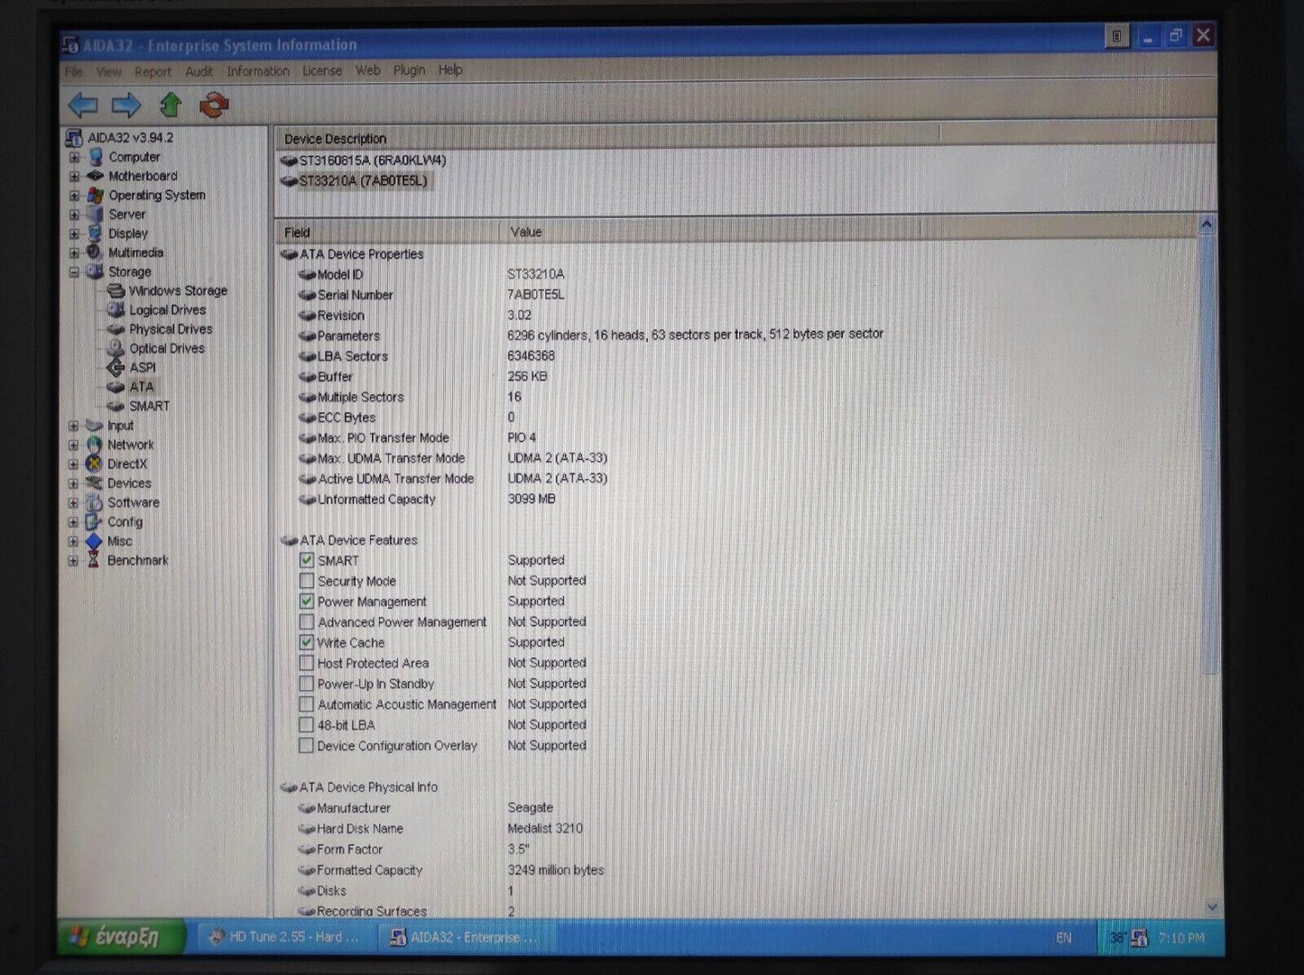Toggle the Write Cache checkbox
Screen dimensions: 1304x975
pos(307,642)
